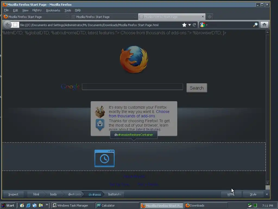
Task: Click the network tray icon
Action: 250,205
